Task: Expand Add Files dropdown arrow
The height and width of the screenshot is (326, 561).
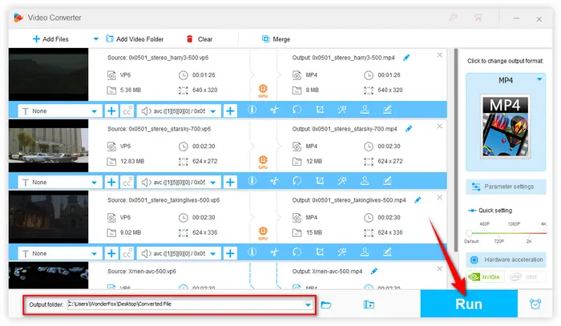Action: click(96, 39)
